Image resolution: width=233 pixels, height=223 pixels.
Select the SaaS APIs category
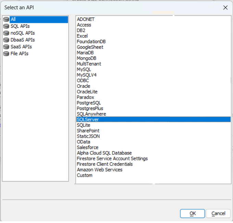pos(21,47)
